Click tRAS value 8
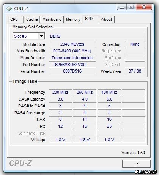Screen dimensions: 159x175 (x=60, y=119)
